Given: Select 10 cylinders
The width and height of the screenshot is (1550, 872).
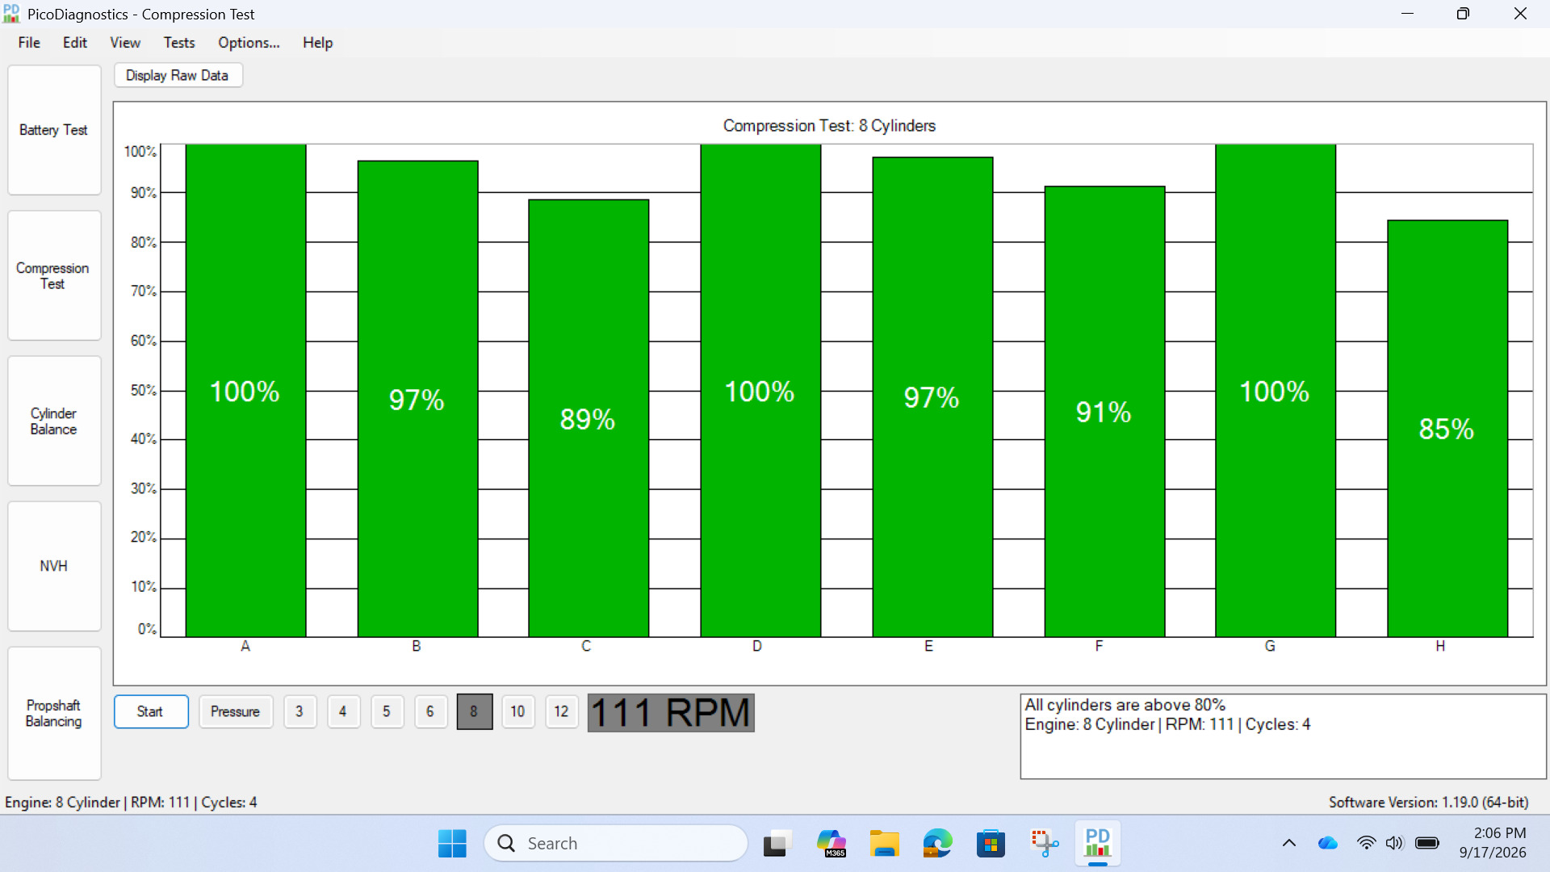Looking at the screenshot, I should [x=517, y=711].
